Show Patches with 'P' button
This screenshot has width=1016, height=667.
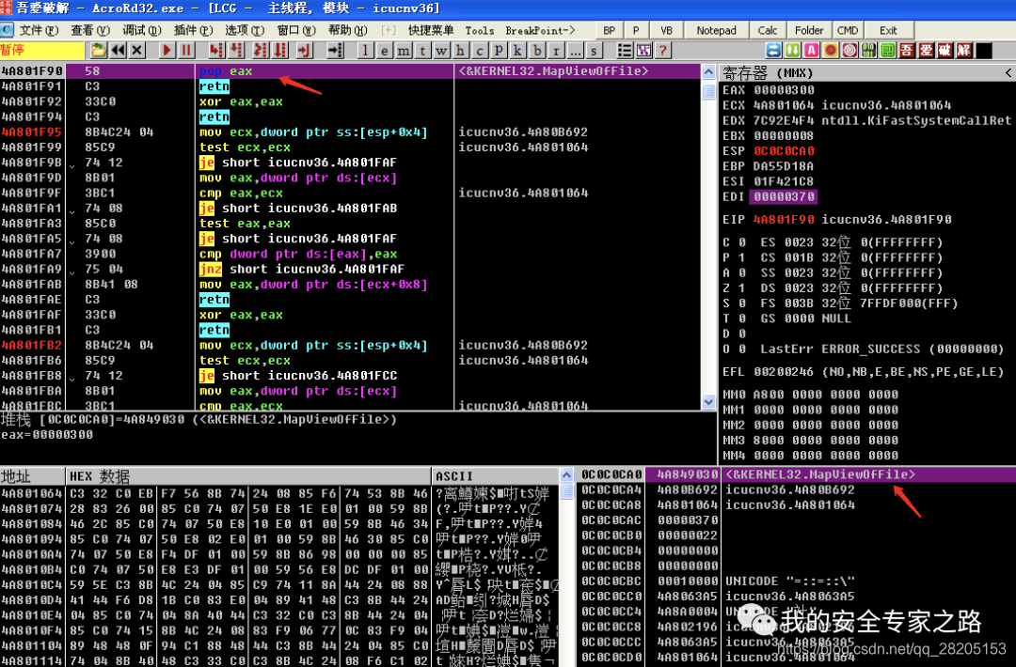point(499,50)
